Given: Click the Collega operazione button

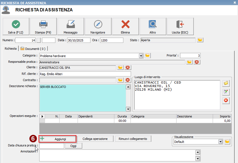Looking at the screenshot, I should [95, 139].
